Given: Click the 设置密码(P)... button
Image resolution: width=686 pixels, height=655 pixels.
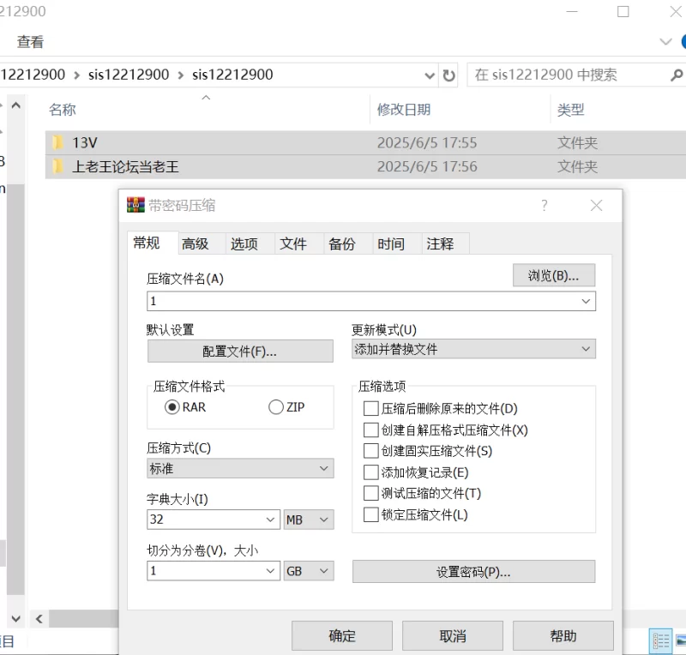Looking at the screenshot, I should coord(473,572).
